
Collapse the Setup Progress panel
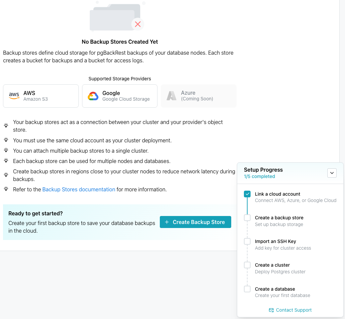tap(332, 173)
